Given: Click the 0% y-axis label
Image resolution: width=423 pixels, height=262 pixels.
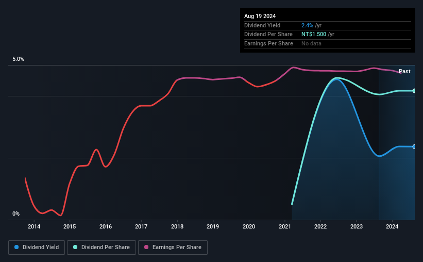Looking at the screenshot, I should pos(16,214).
